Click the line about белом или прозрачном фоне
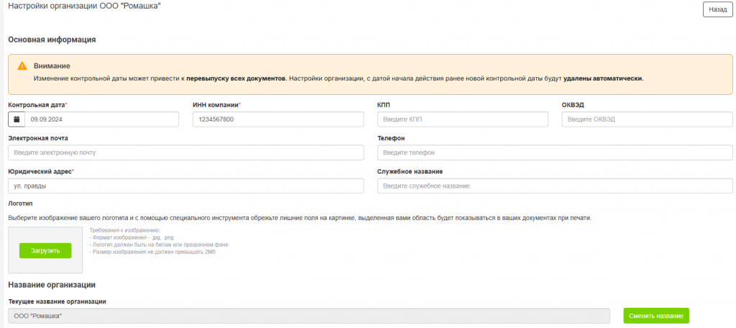Screen dimensions: 736x328 coord(159,245)
